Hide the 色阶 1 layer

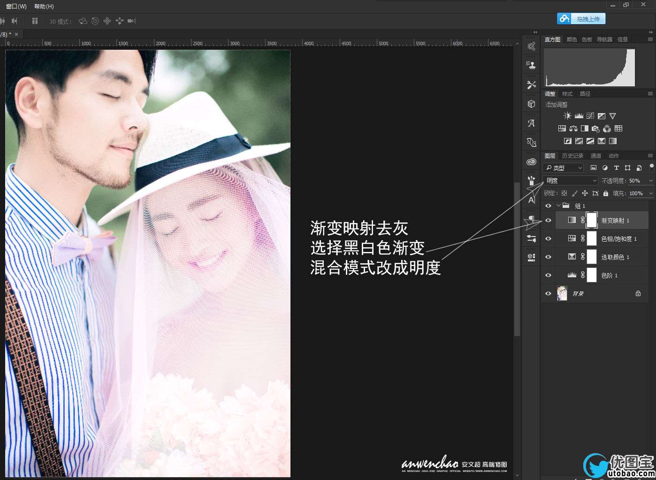tap(548, 275)
